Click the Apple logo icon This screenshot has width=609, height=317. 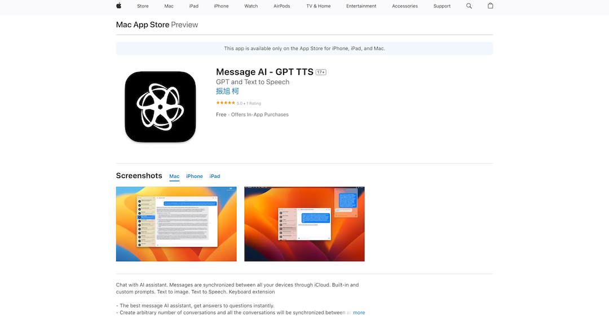119,6
